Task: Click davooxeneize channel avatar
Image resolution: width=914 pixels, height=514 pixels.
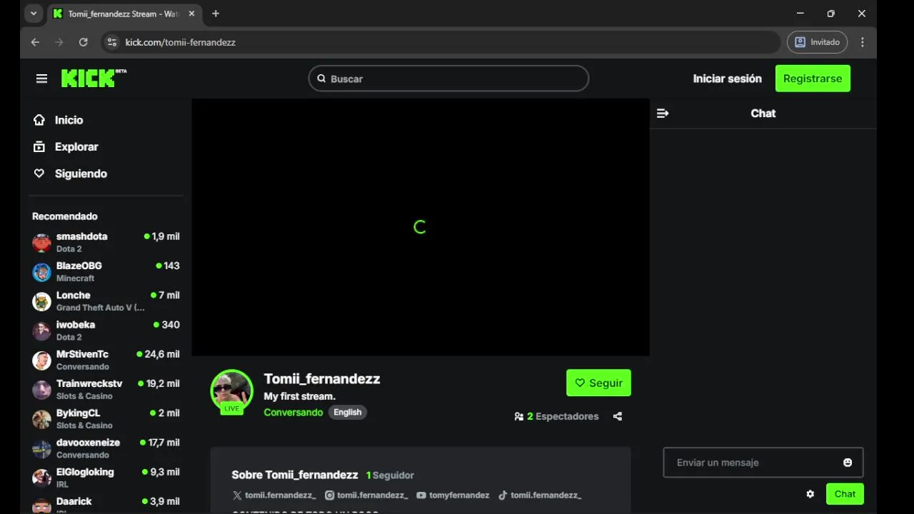Action: click(x=42, y=448)
